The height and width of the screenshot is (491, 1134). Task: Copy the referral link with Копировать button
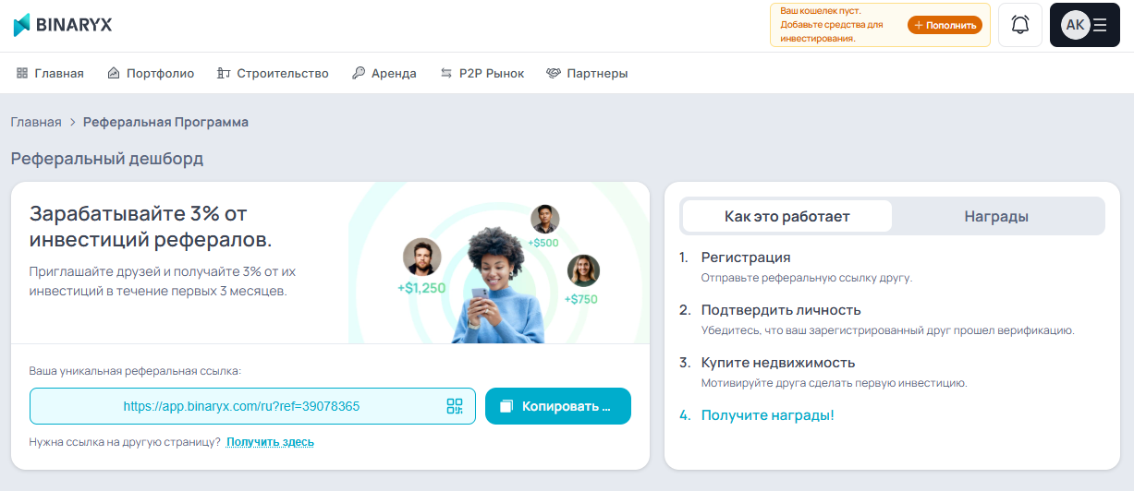[x=558, y=406]
